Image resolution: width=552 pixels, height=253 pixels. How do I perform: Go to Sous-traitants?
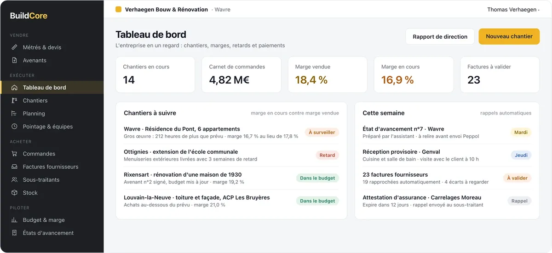(52, 179)
